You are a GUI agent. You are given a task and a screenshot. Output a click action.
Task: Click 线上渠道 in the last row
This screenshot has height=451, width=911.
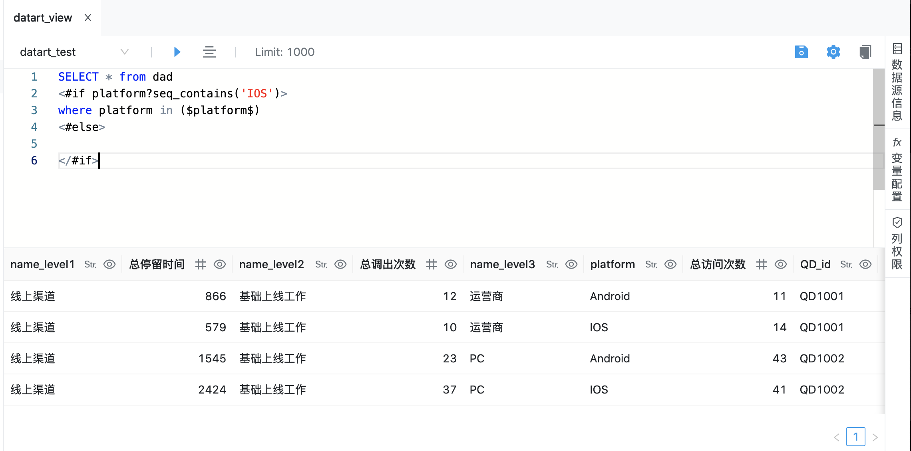click(33, 390)
